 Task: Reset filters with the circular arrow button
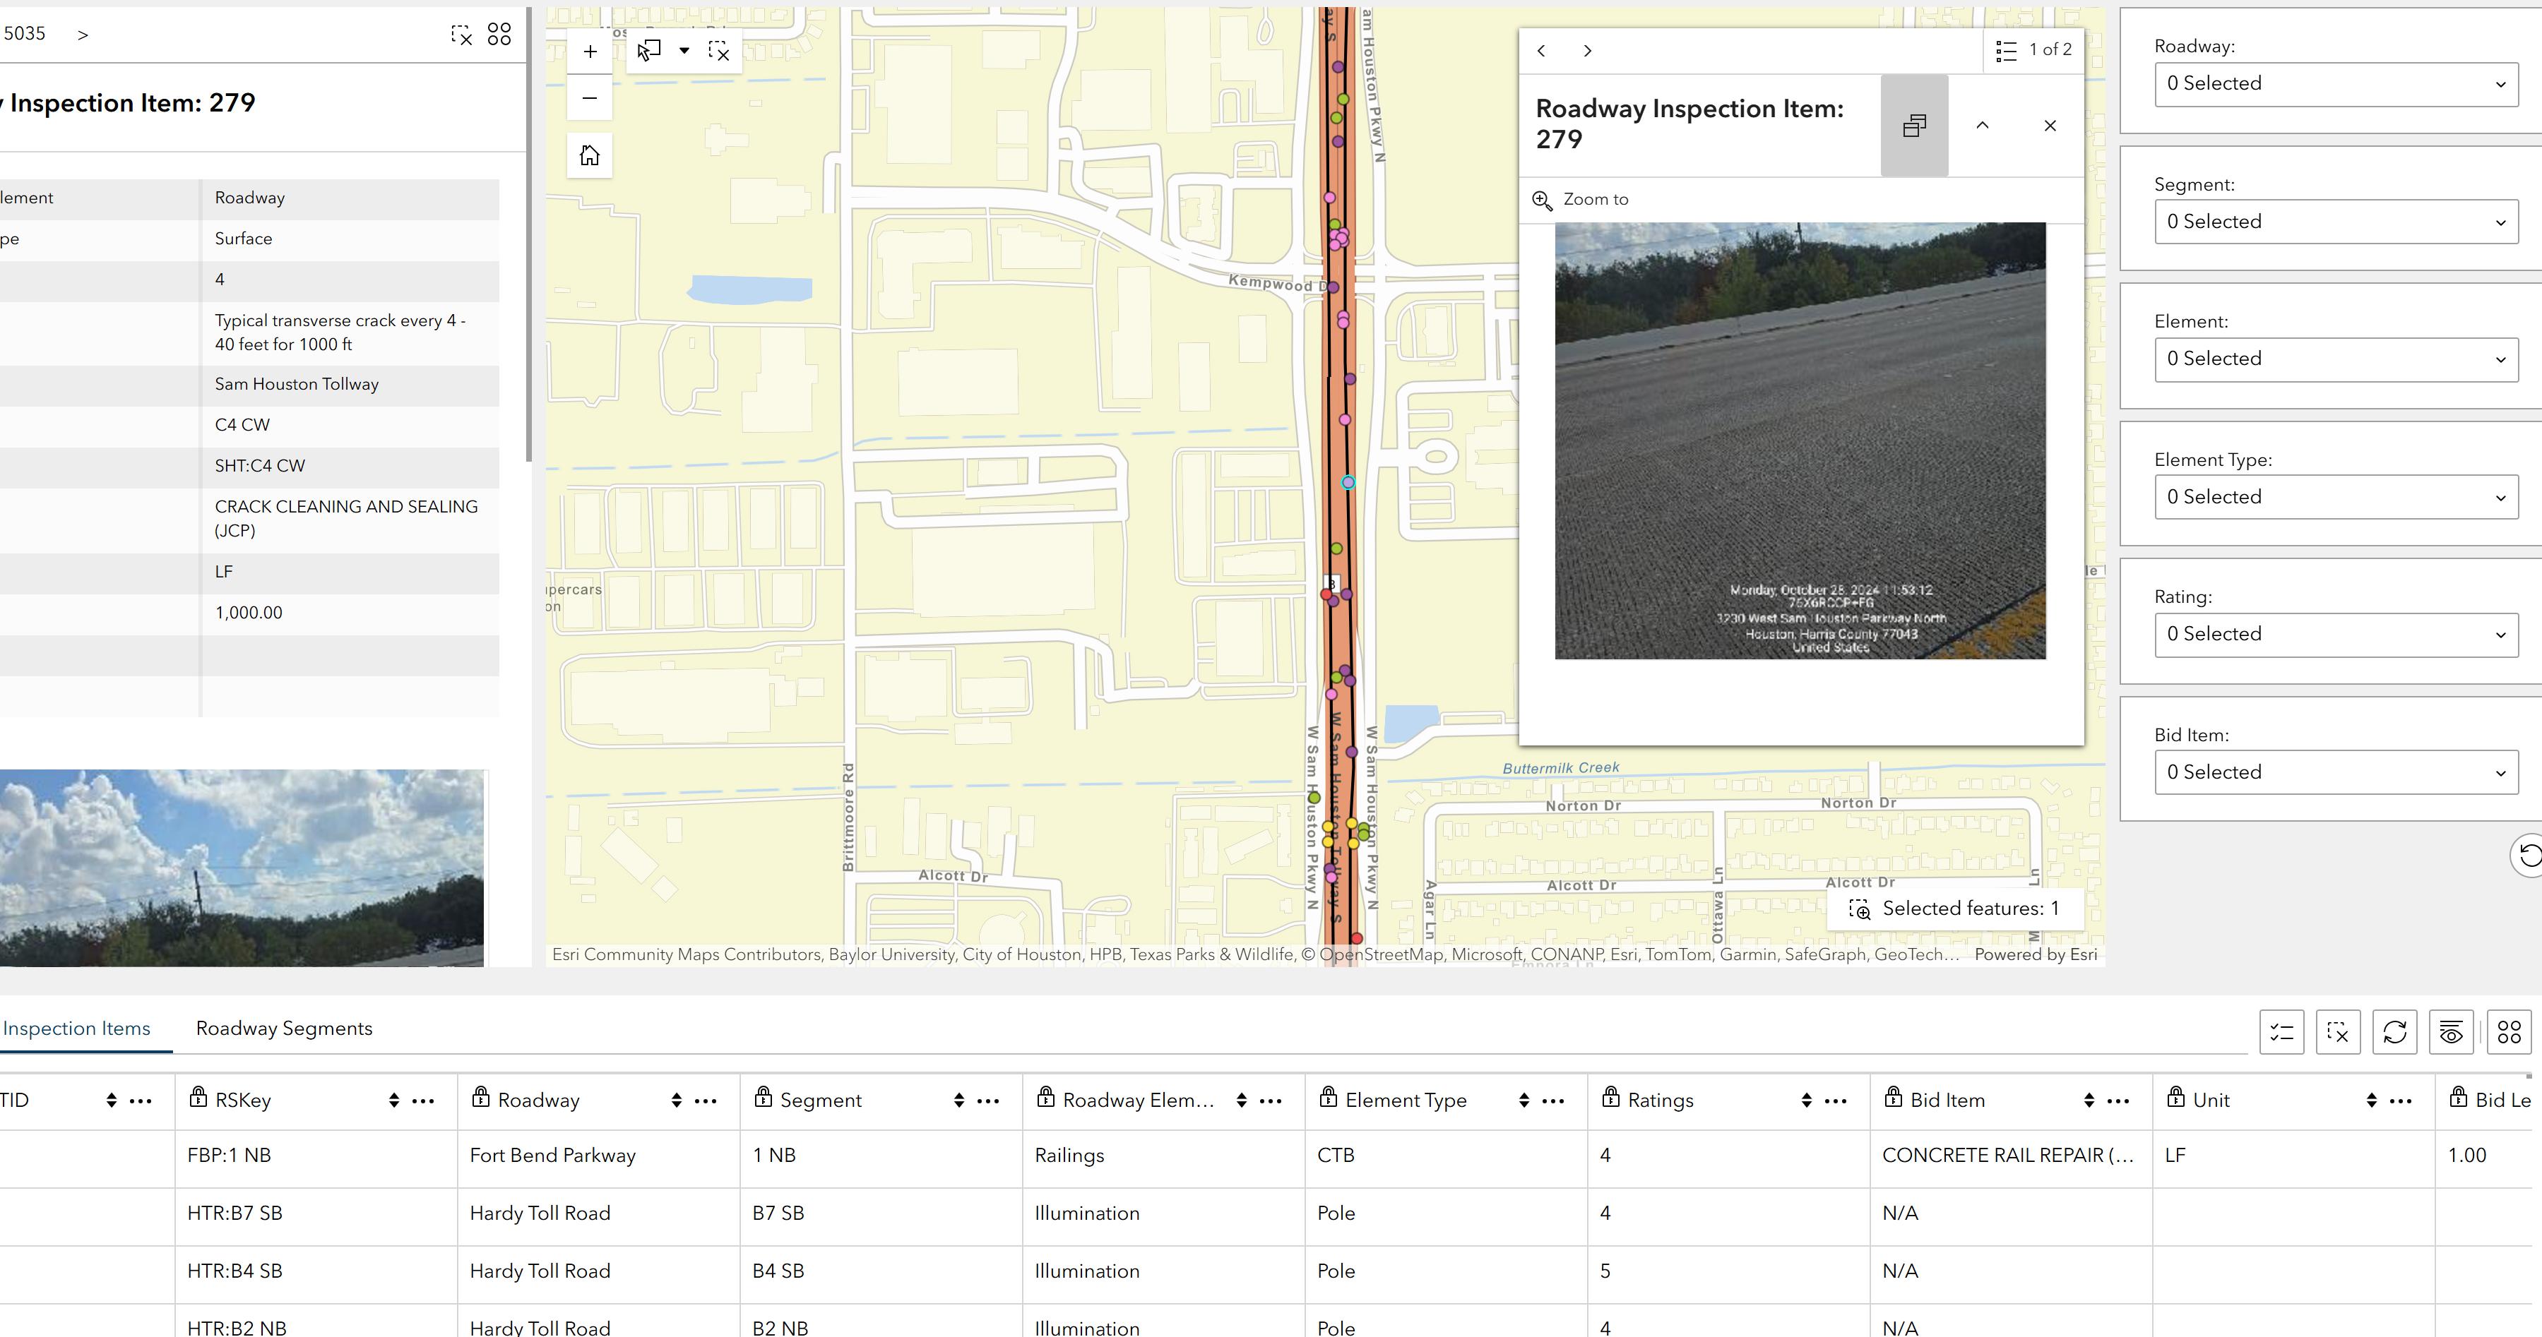point(2529,855)
